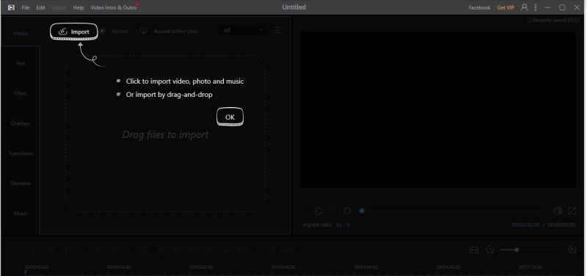
Task: Redo with the timeline redo arrow
Action: [x=51, y=250]
